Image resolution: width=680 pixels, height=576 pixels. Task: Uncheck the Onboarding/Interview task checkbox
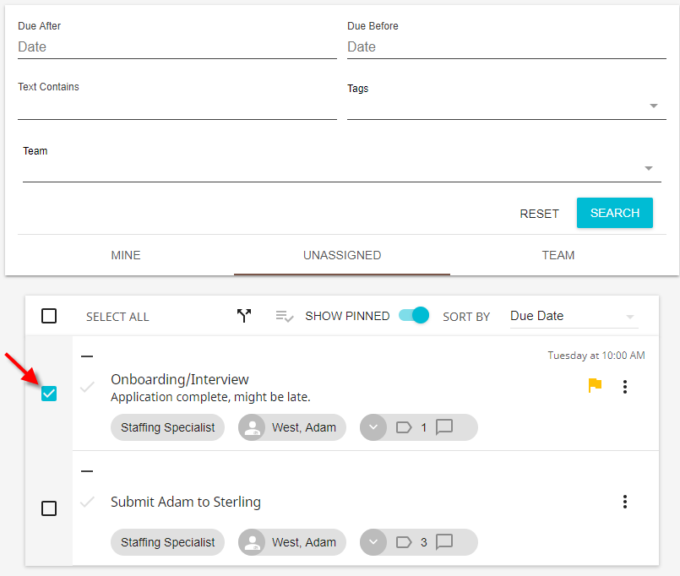[49, 394]
